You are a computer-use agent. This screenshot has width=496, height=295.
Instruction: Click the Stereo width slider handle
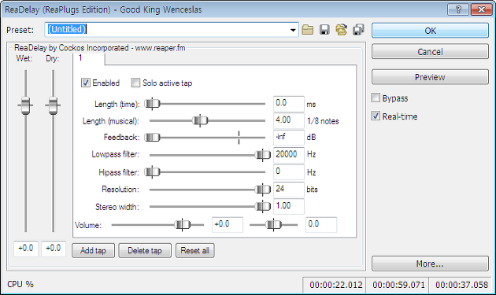(262, 206)
